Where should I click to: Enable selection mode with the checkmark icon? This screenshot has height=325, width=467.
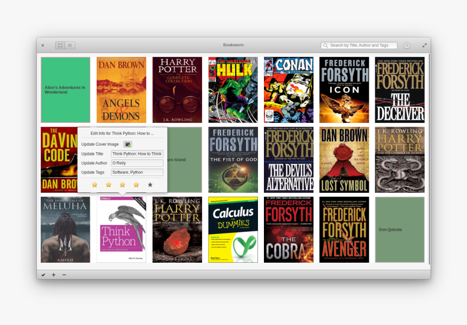43,275
